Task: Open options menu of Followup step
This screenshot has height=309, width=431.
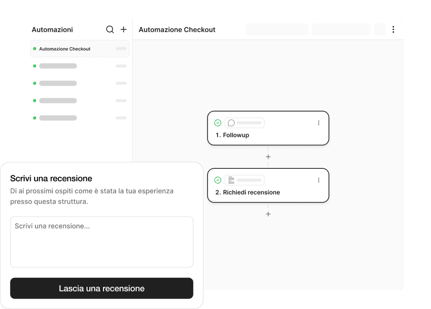Action: (318, 123)
